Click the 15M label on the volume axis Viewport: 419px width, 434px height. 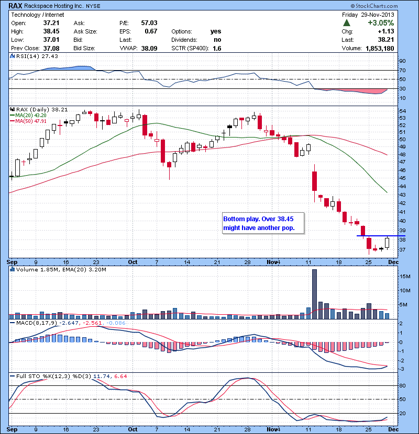405,276
